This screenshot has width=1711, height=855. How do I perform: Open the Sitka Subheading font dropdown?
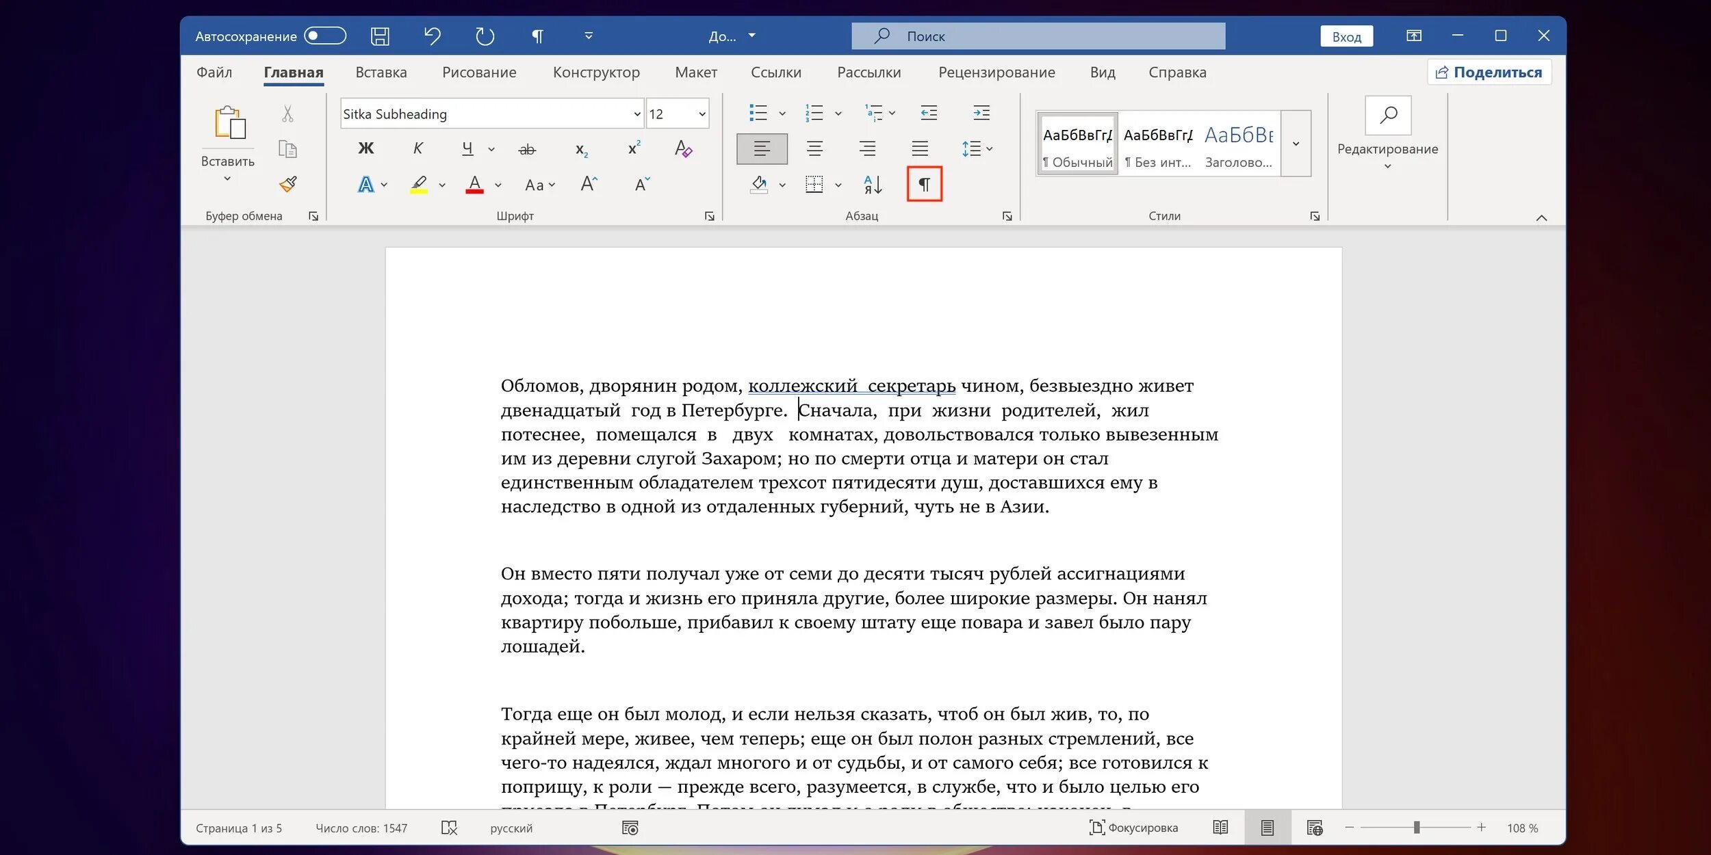[636, 114]
